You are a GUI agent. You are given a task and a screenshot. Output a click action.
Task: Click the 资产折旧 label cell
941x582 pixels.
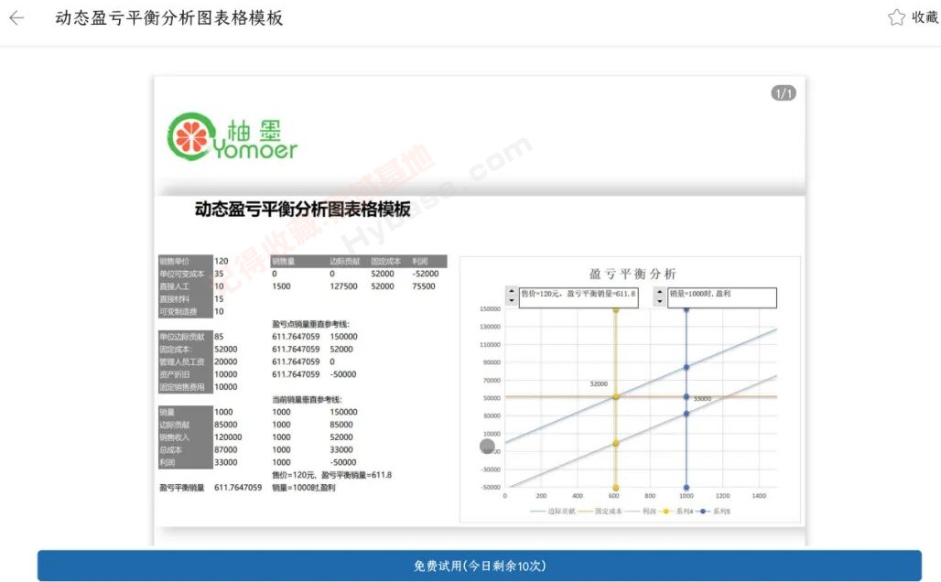click(186, 374)
